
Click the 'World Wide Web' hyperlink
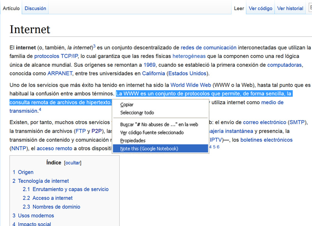pos(191,85)
